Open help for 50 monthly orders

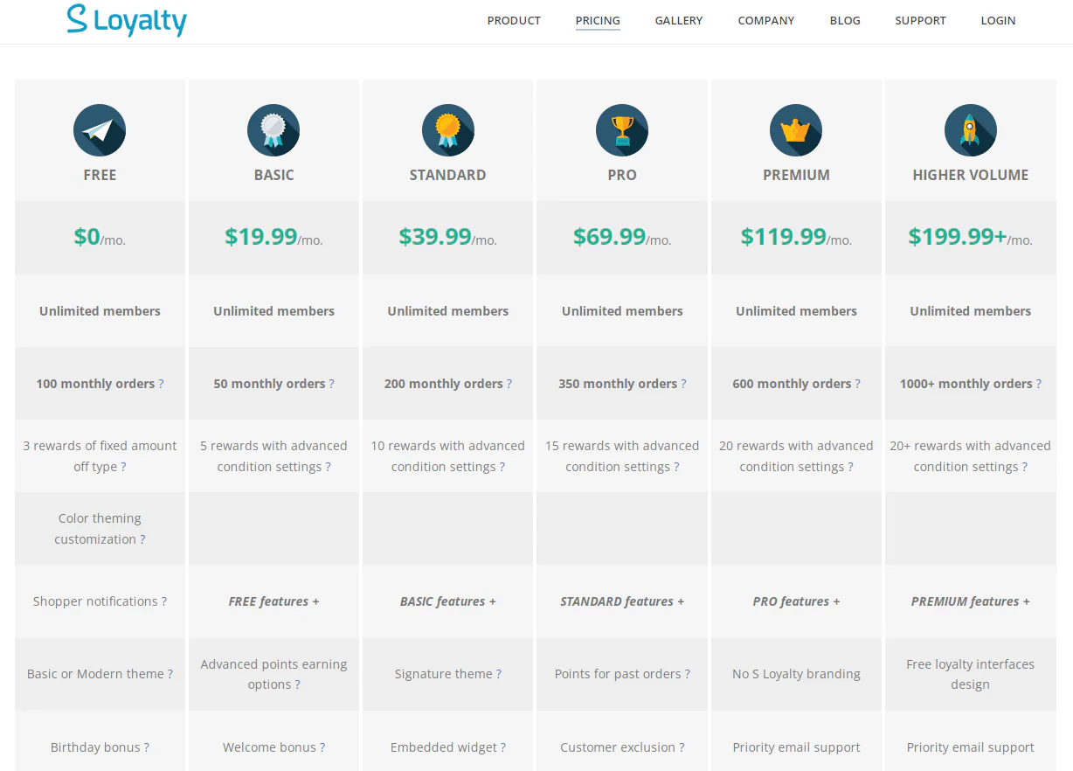click(331, 384)
